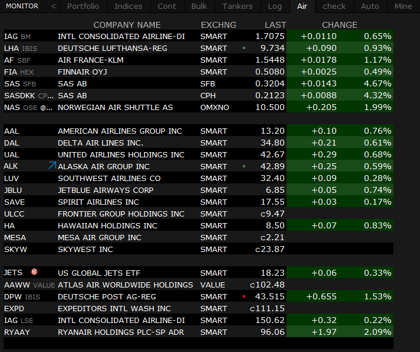Select the Air tab
This screenshot has height=352, width=420.
point(302,6)
